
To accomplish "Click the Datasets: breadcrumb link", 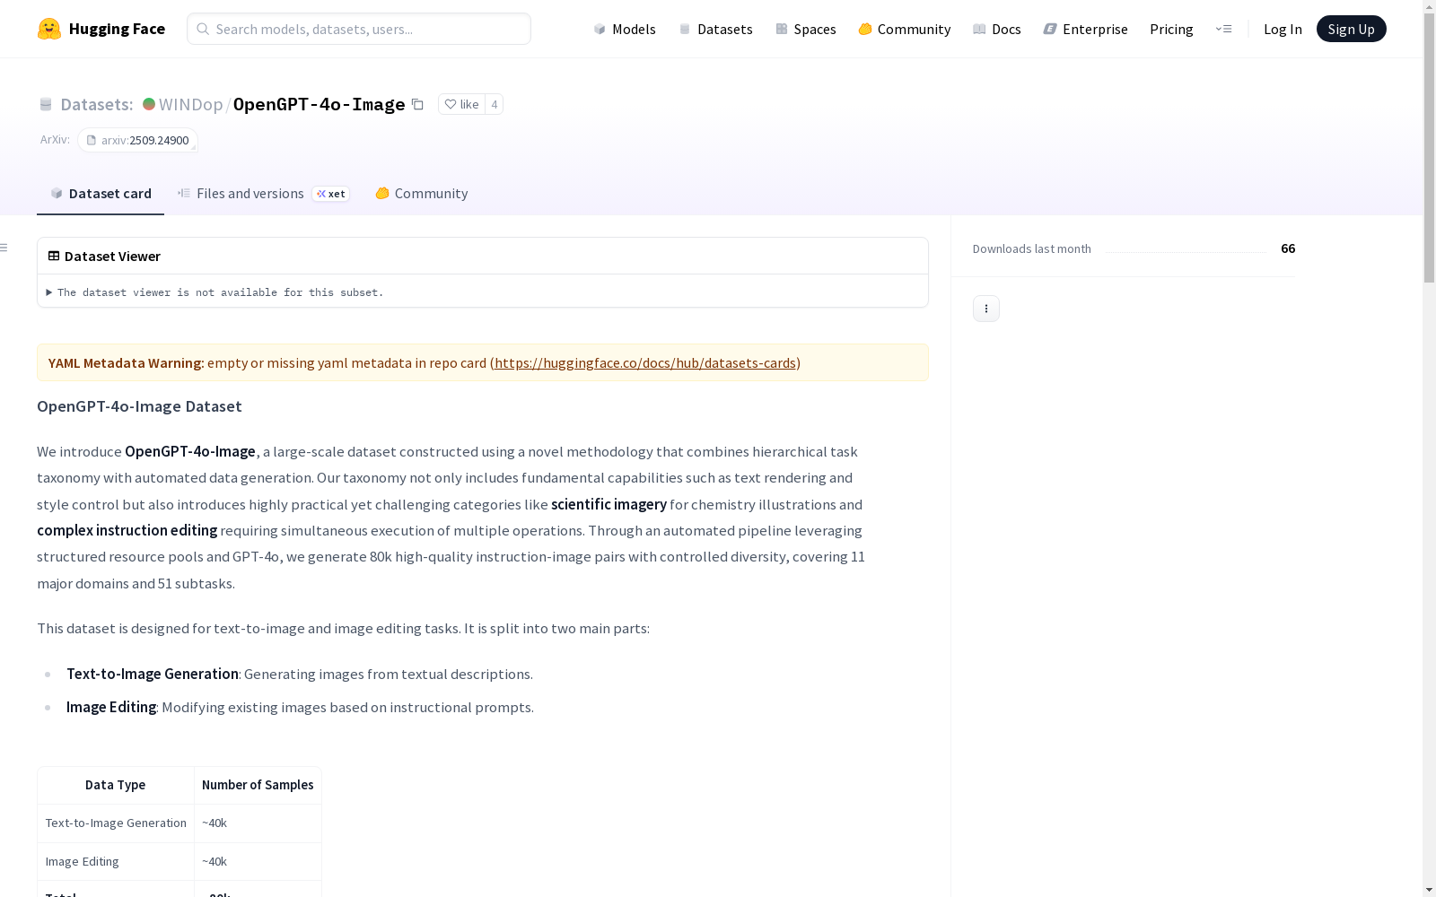I will coord(96,104).
